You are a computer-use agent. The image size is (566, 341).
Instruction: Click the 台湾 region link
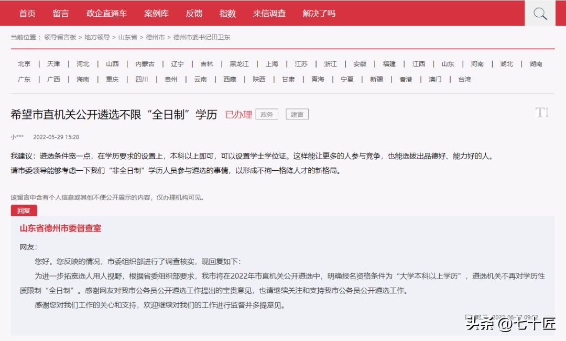point(465,79)
